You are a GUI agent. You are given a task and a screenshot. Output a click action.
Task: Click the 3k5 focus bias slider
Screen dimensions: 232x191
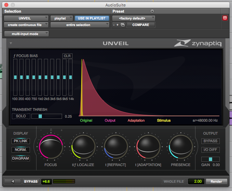click(x=52, y=77)
